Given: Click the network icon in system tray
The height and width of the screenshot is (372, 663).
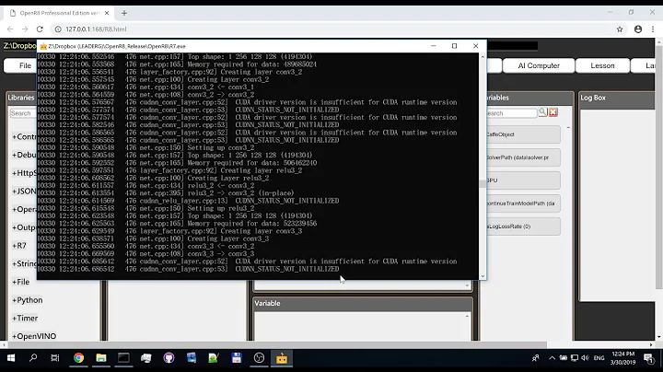Looking at the screenshot, I should pyautogui.click(x=575, y=358).
